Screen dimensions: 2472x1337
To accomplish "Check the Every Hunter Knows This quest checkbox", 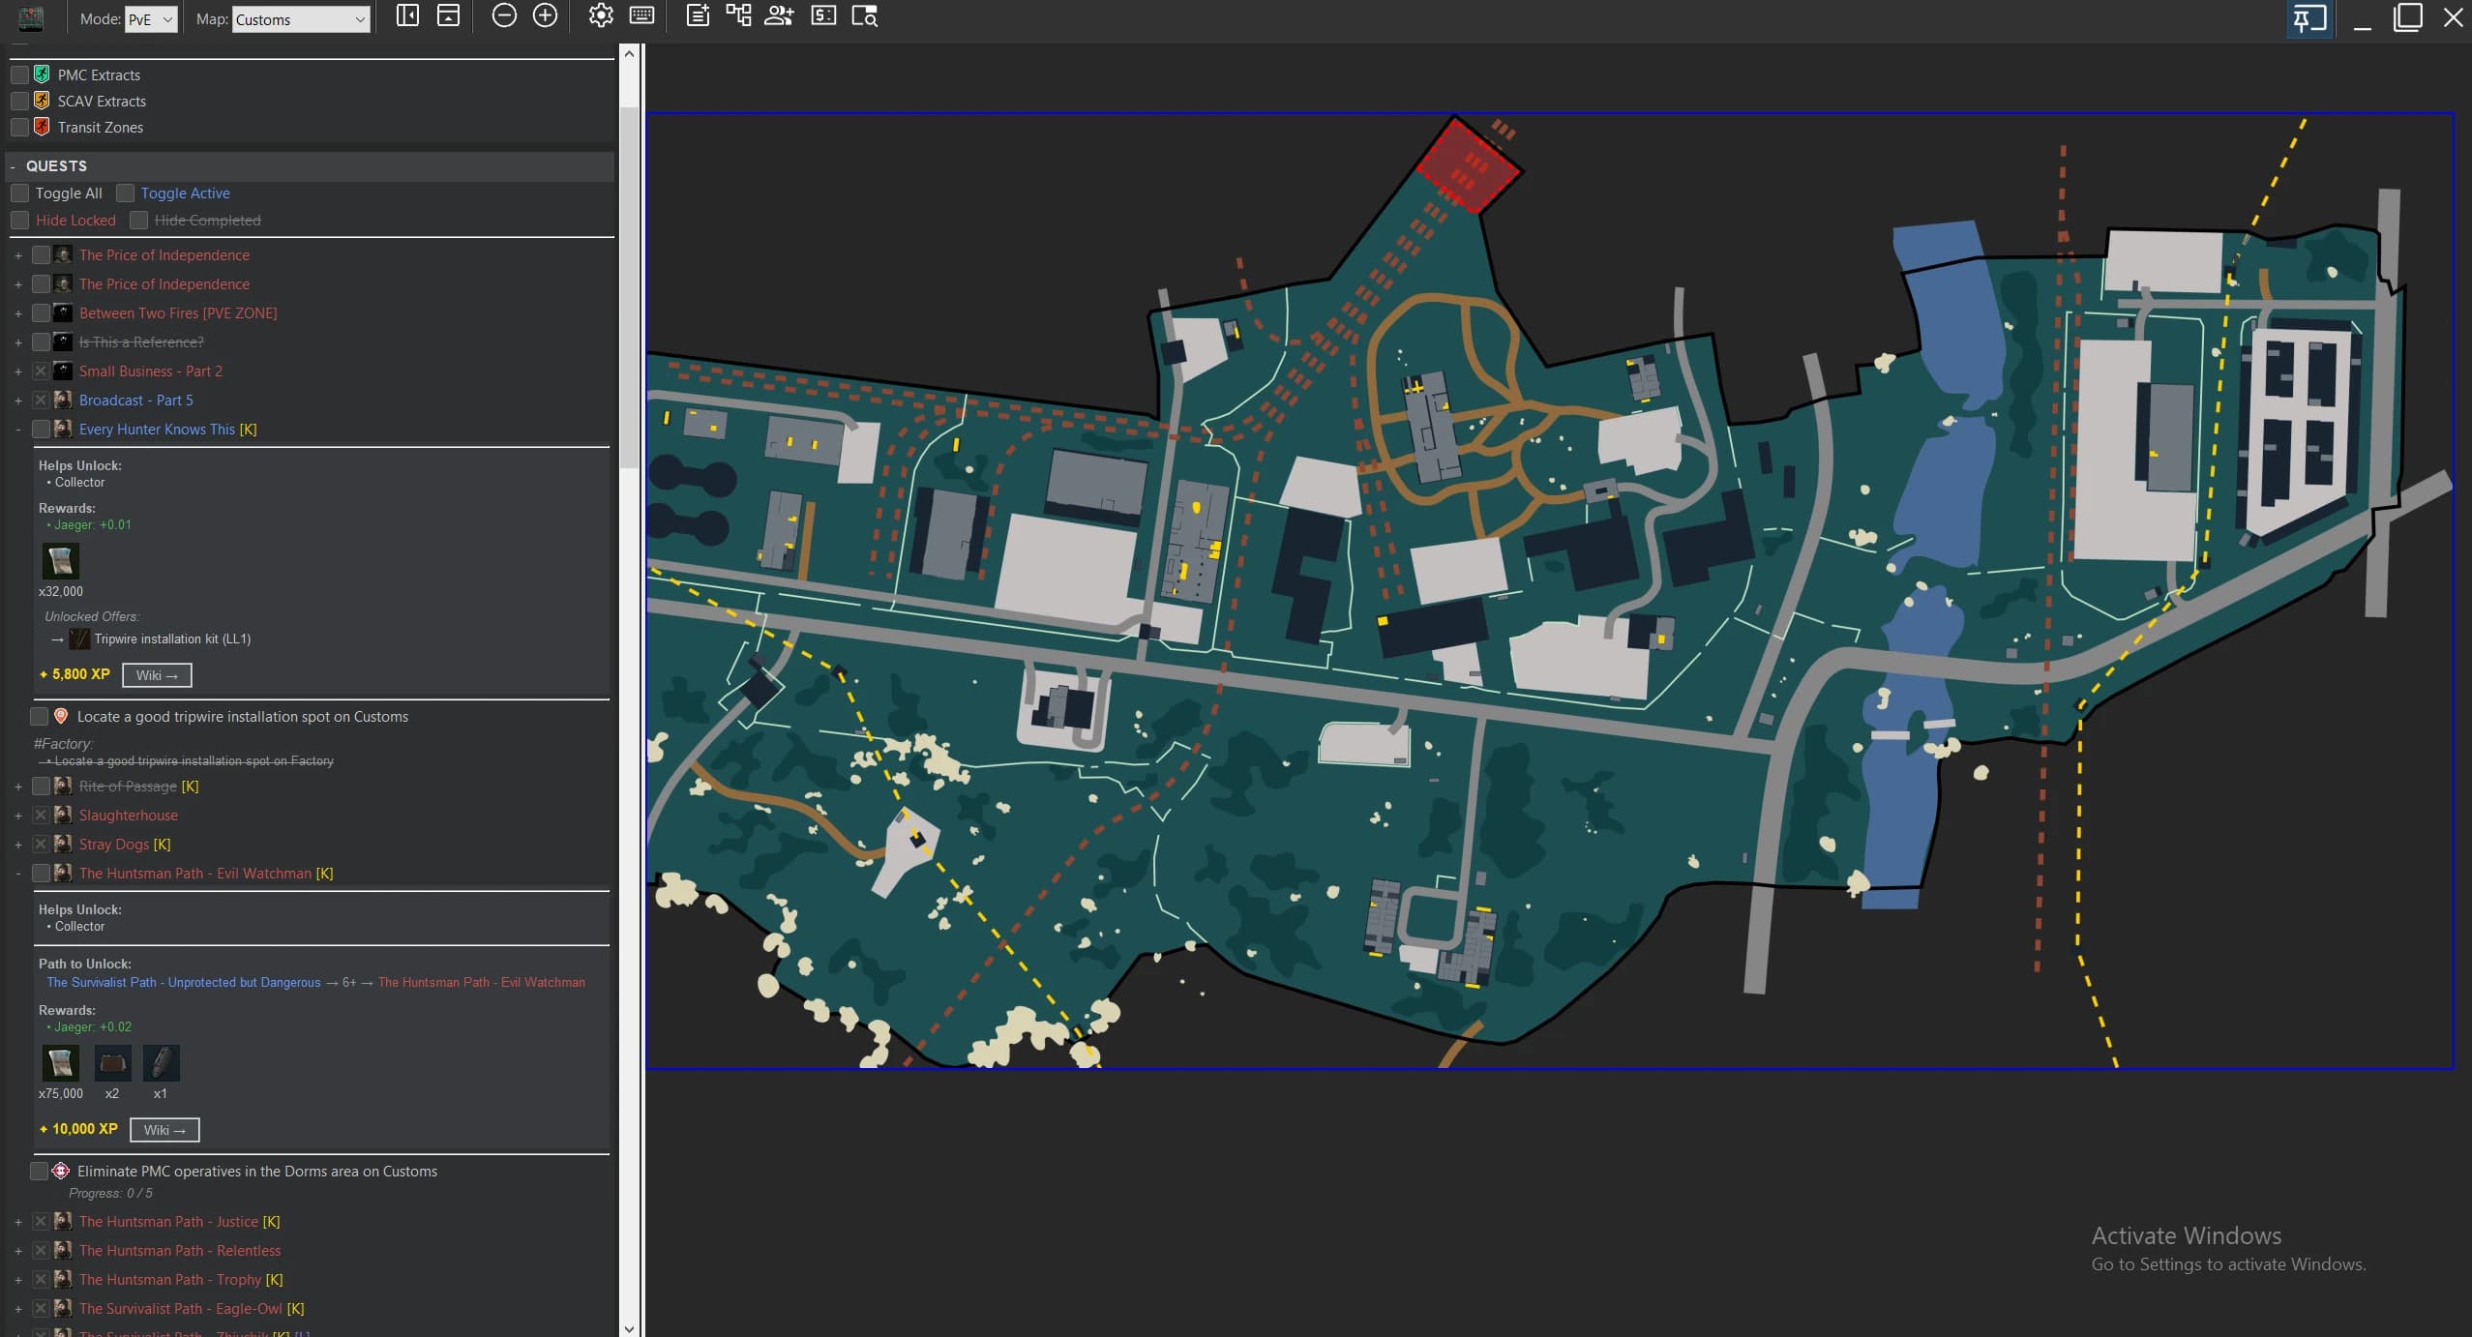I will tap(41, 430).
